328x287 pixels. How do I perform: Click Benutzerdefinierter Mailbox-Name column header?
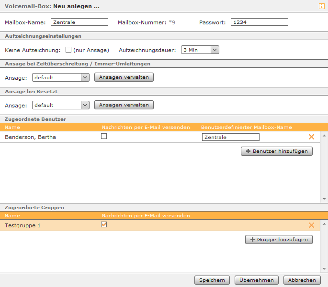[x=247, y=127]
